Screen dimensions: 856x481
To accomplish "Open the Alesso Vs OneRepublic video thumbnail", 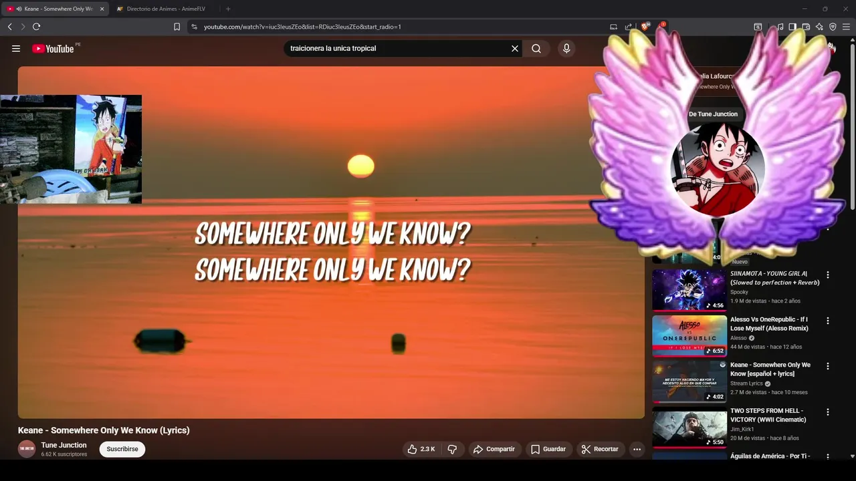I will 689,336.
